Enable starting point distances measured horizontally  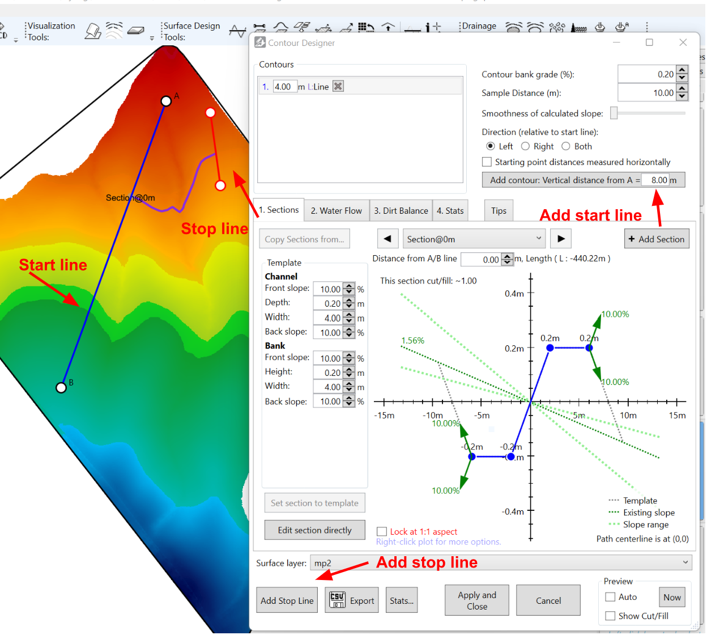point(487,162)
